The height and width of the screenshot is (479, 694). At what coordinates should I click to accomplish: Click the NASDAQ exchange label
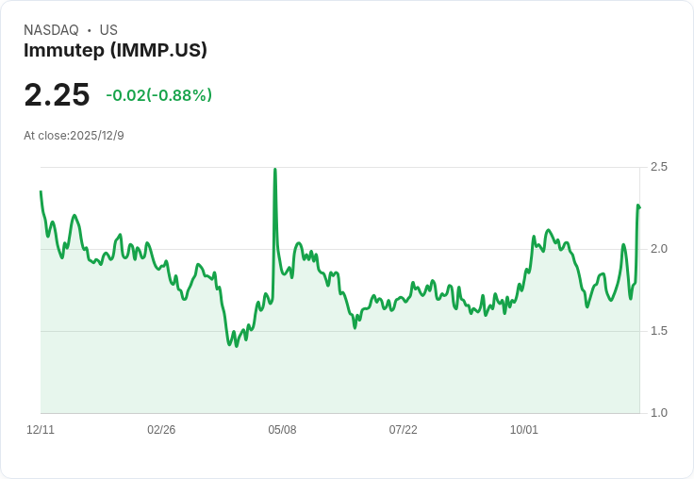[x=51, y=30]
